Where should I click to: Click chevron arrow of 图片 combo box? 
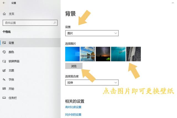(x=116, y=33)
